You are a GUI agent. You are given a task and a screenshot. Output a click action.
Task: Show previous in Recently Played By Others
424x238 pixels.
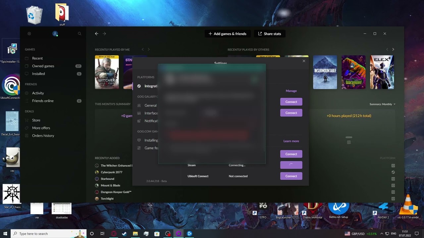point(387,49)
